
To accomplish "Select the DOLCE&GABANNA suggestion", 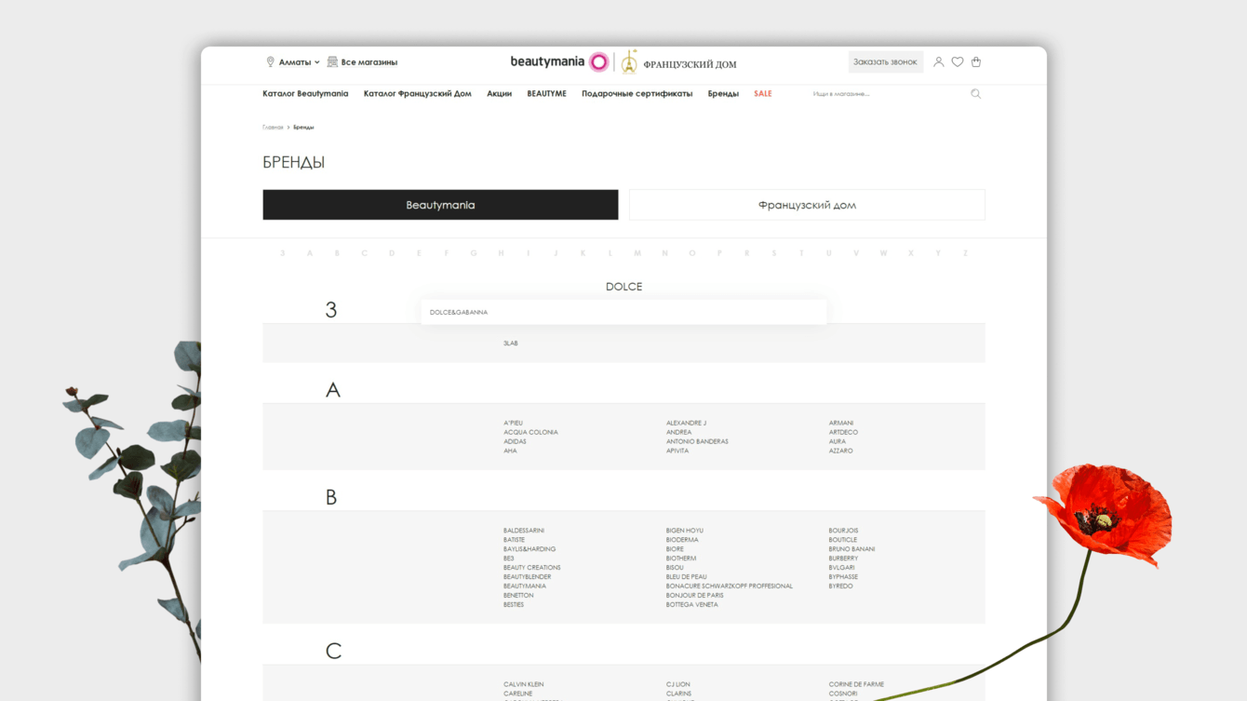I will (x=623, y=312).
